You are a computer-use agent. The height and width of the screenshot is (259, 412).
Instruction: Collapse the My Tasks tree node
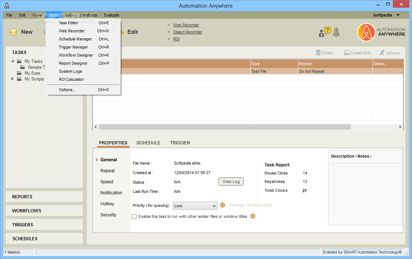click(13, 61)
